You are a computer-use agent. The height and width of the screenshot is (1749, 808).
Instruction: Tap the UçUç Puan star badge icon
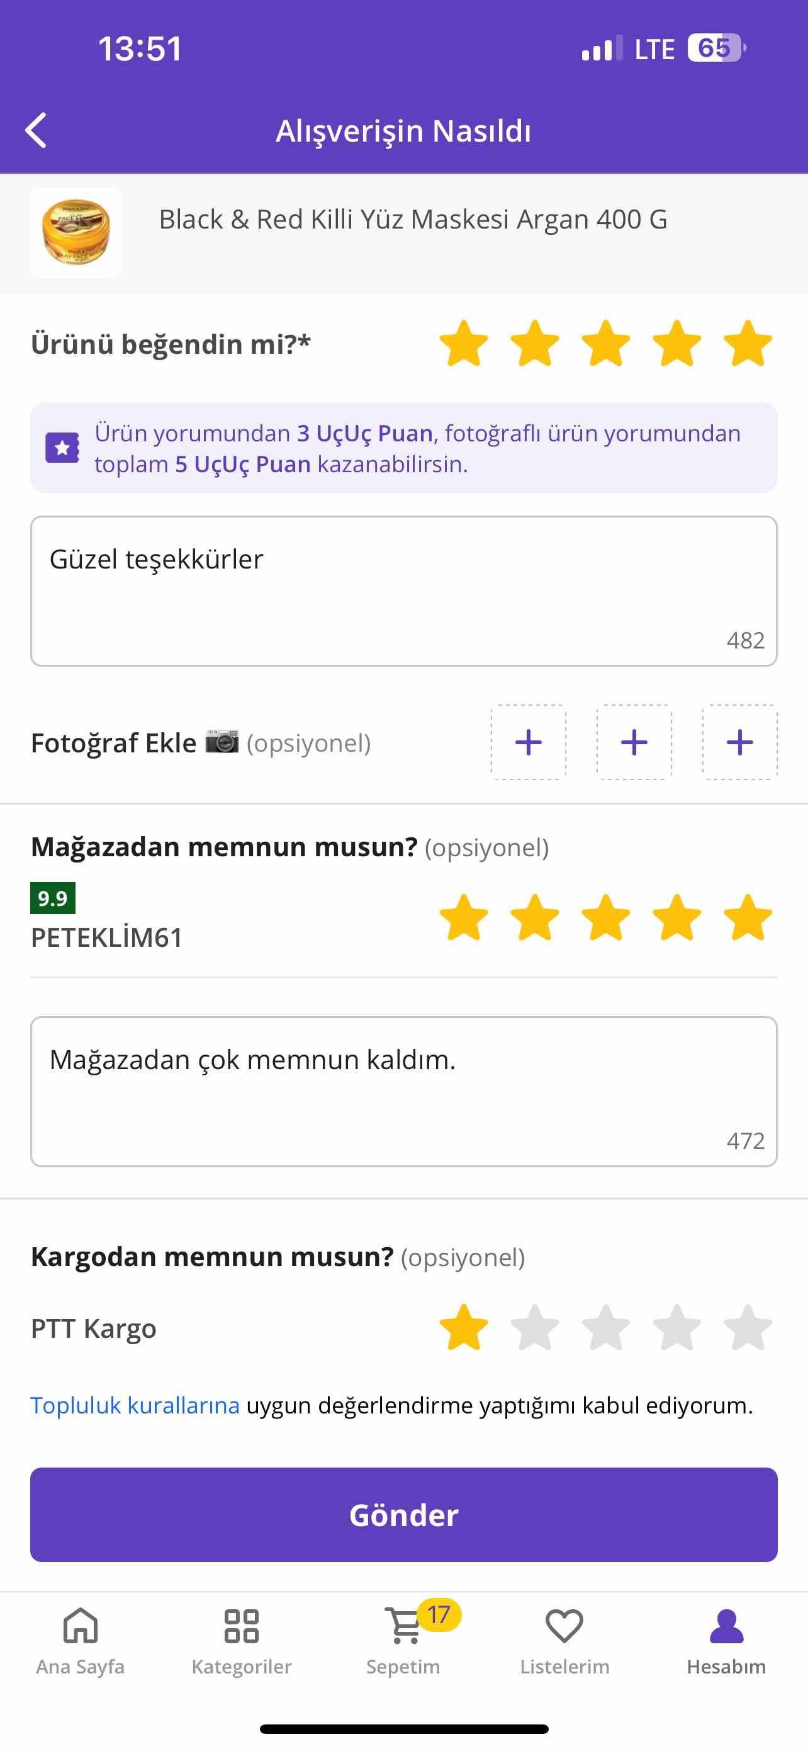click(x=62, y=448)
